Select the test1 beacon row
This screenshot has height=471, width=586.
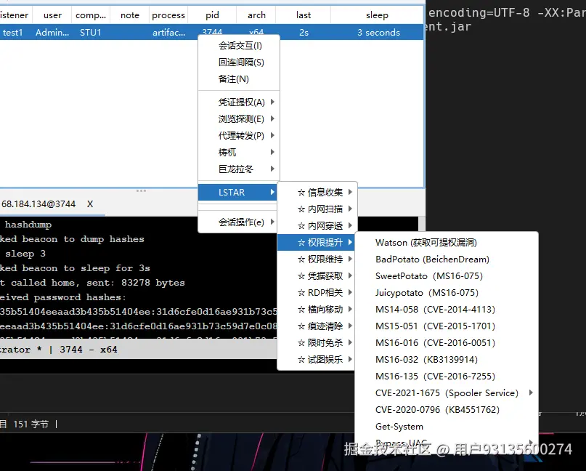12,32
